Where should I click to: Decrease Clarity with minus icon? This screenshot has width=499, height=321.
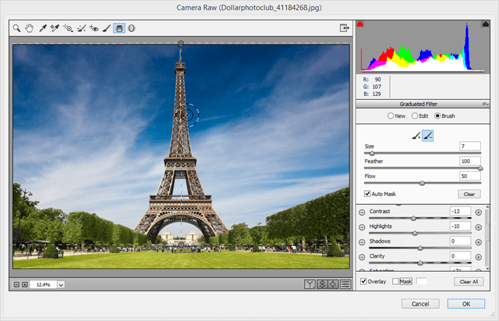(362, 257)
